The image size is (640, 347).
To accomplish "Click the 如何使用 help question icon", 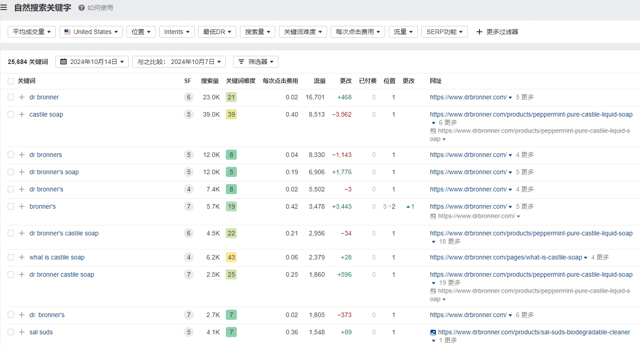I will click(x=82, y=8).
